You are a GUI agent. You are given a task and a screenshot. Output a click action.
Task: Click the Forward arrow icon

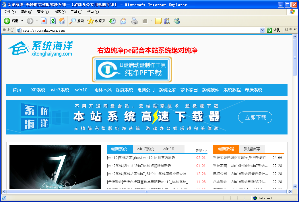coord(30,21)
